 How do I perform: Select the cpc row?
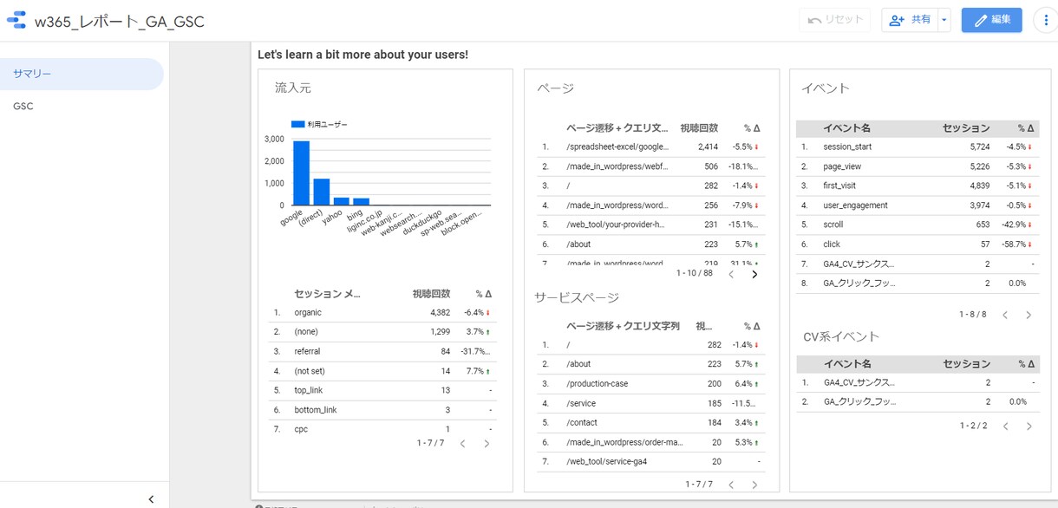(x=382, y=429)
